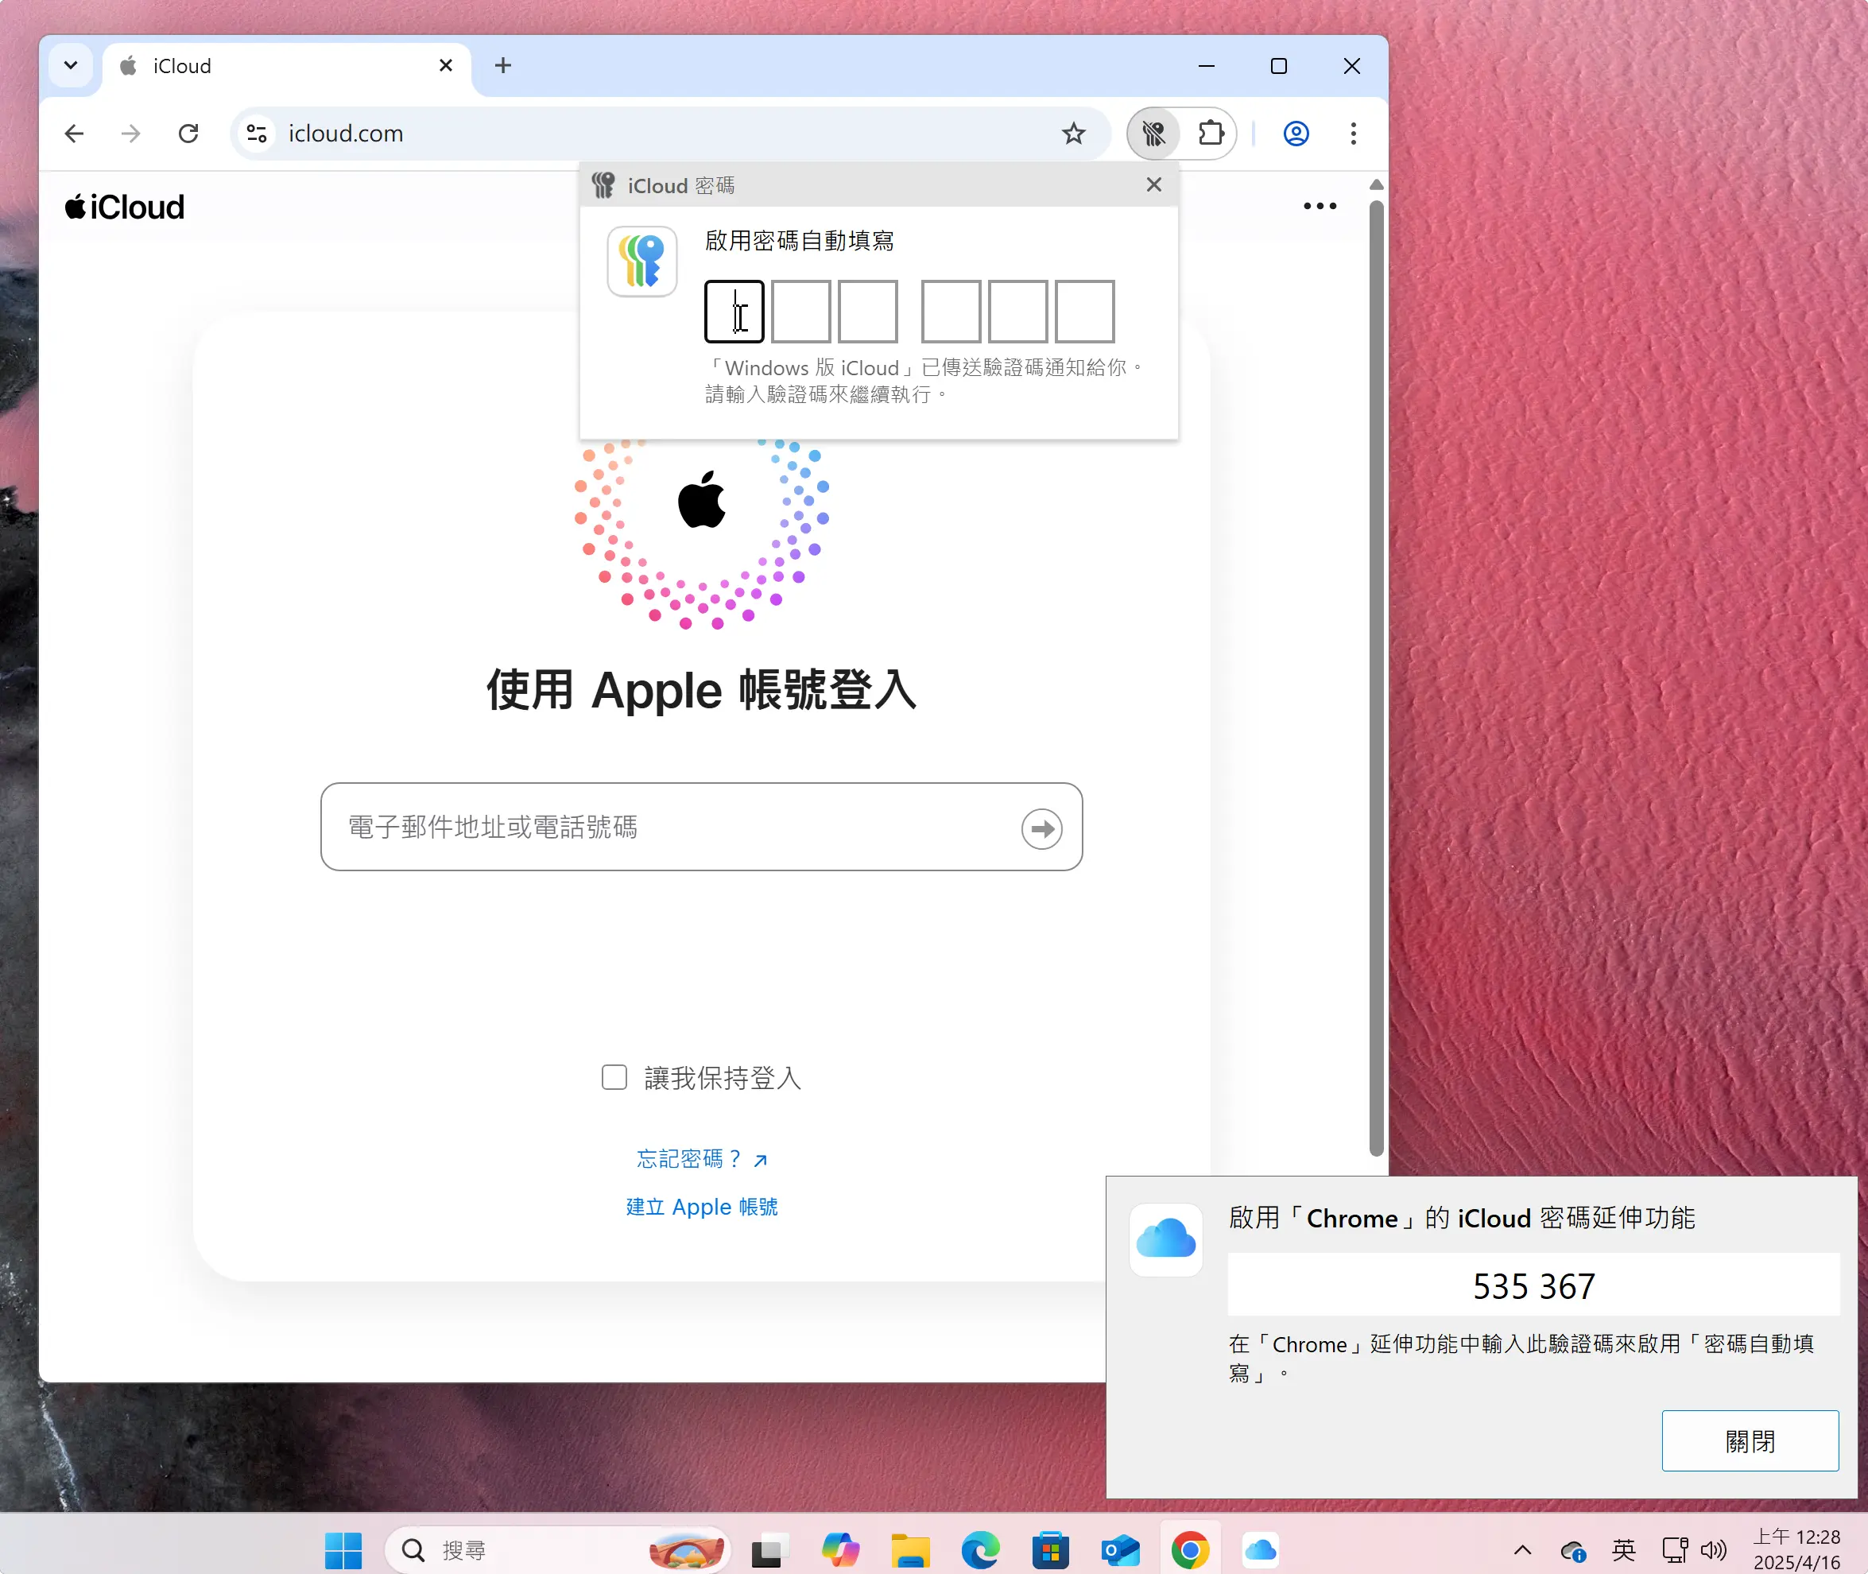The width and height of the screenshot is (1868, 1574).
Task: Click the taskbar 搜尋 search box
Action: 557,1551
